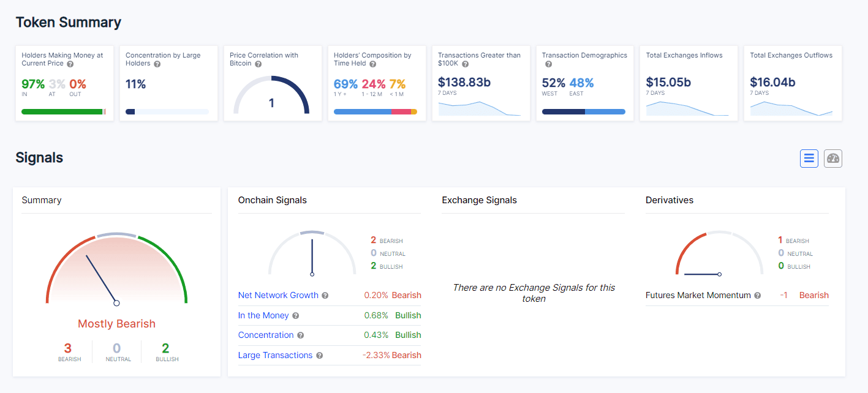Click the green holders-in-profit progress bar

pyautogui.click(x=61, y=112)
